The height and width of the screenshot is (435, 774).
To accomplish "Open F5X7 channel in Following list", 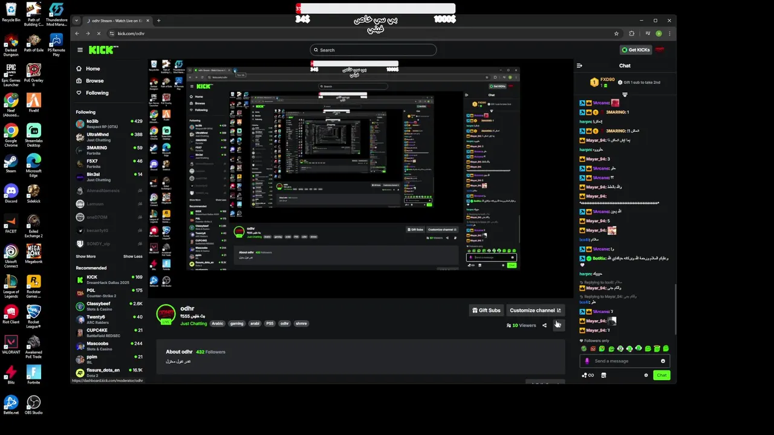I will pyautogui.click(x=109, y=164).
